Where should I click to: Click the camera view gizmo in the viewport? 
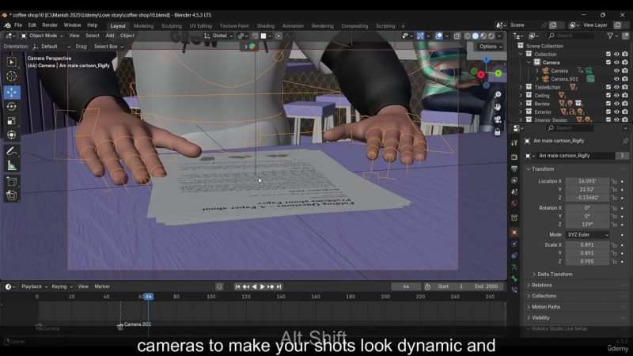(498, 119)
